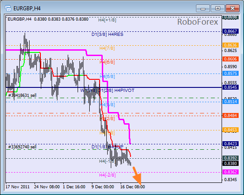Viewport: 244px width, 195px height.
Task: Minimize the EURGBP,H4 chart window
Action: click(x=203, y=8)
